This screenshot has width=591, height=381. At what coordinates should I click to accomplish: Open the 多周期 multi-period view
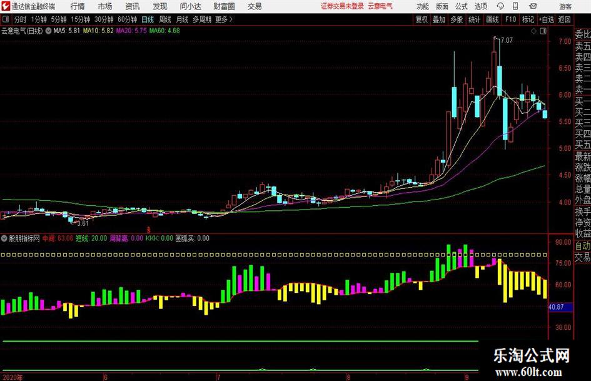coord(202,19)
